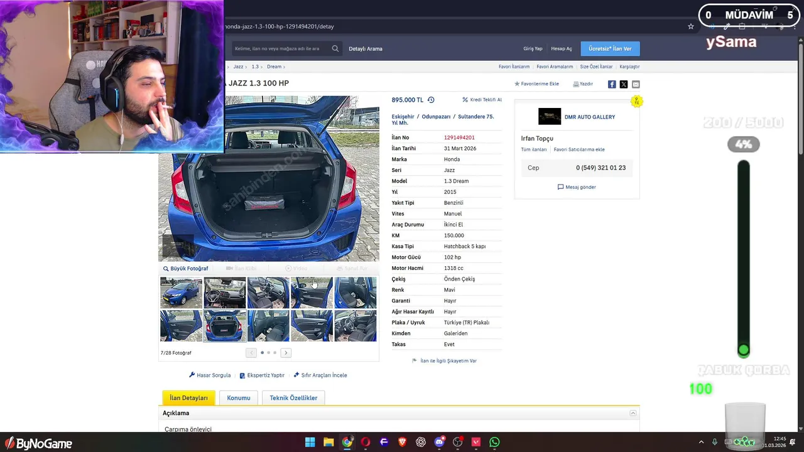Go to previous photo thumbnail page

(x=251, y=353)
